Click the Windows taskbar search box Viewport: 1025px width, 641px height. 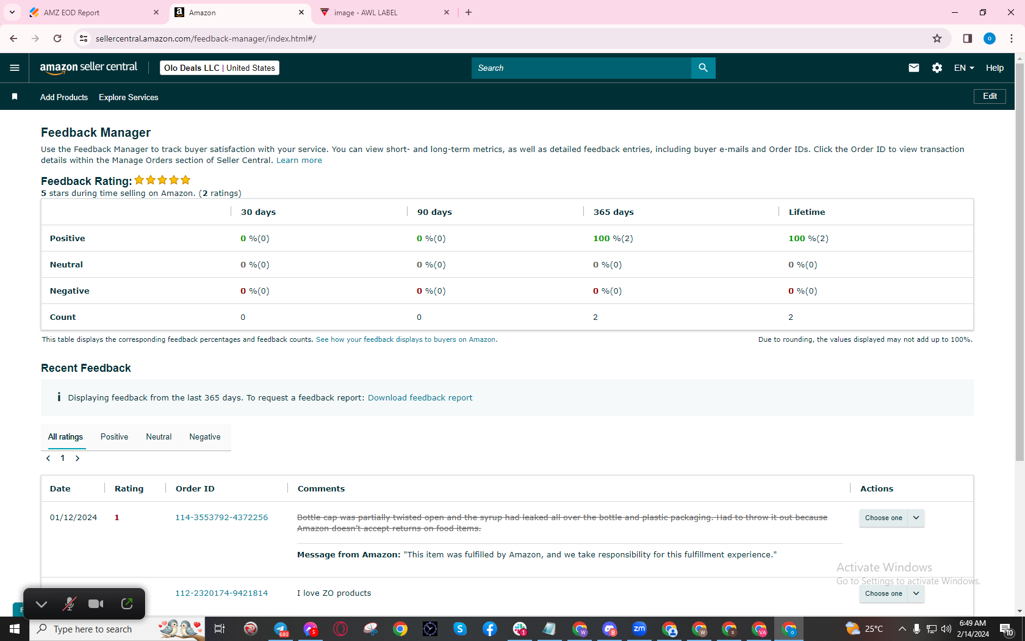coord(116,629)
